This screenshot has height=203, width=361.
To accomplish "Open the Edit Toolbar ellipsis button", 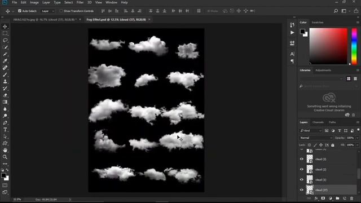I will pyautogui.click(x=5, y=164).
